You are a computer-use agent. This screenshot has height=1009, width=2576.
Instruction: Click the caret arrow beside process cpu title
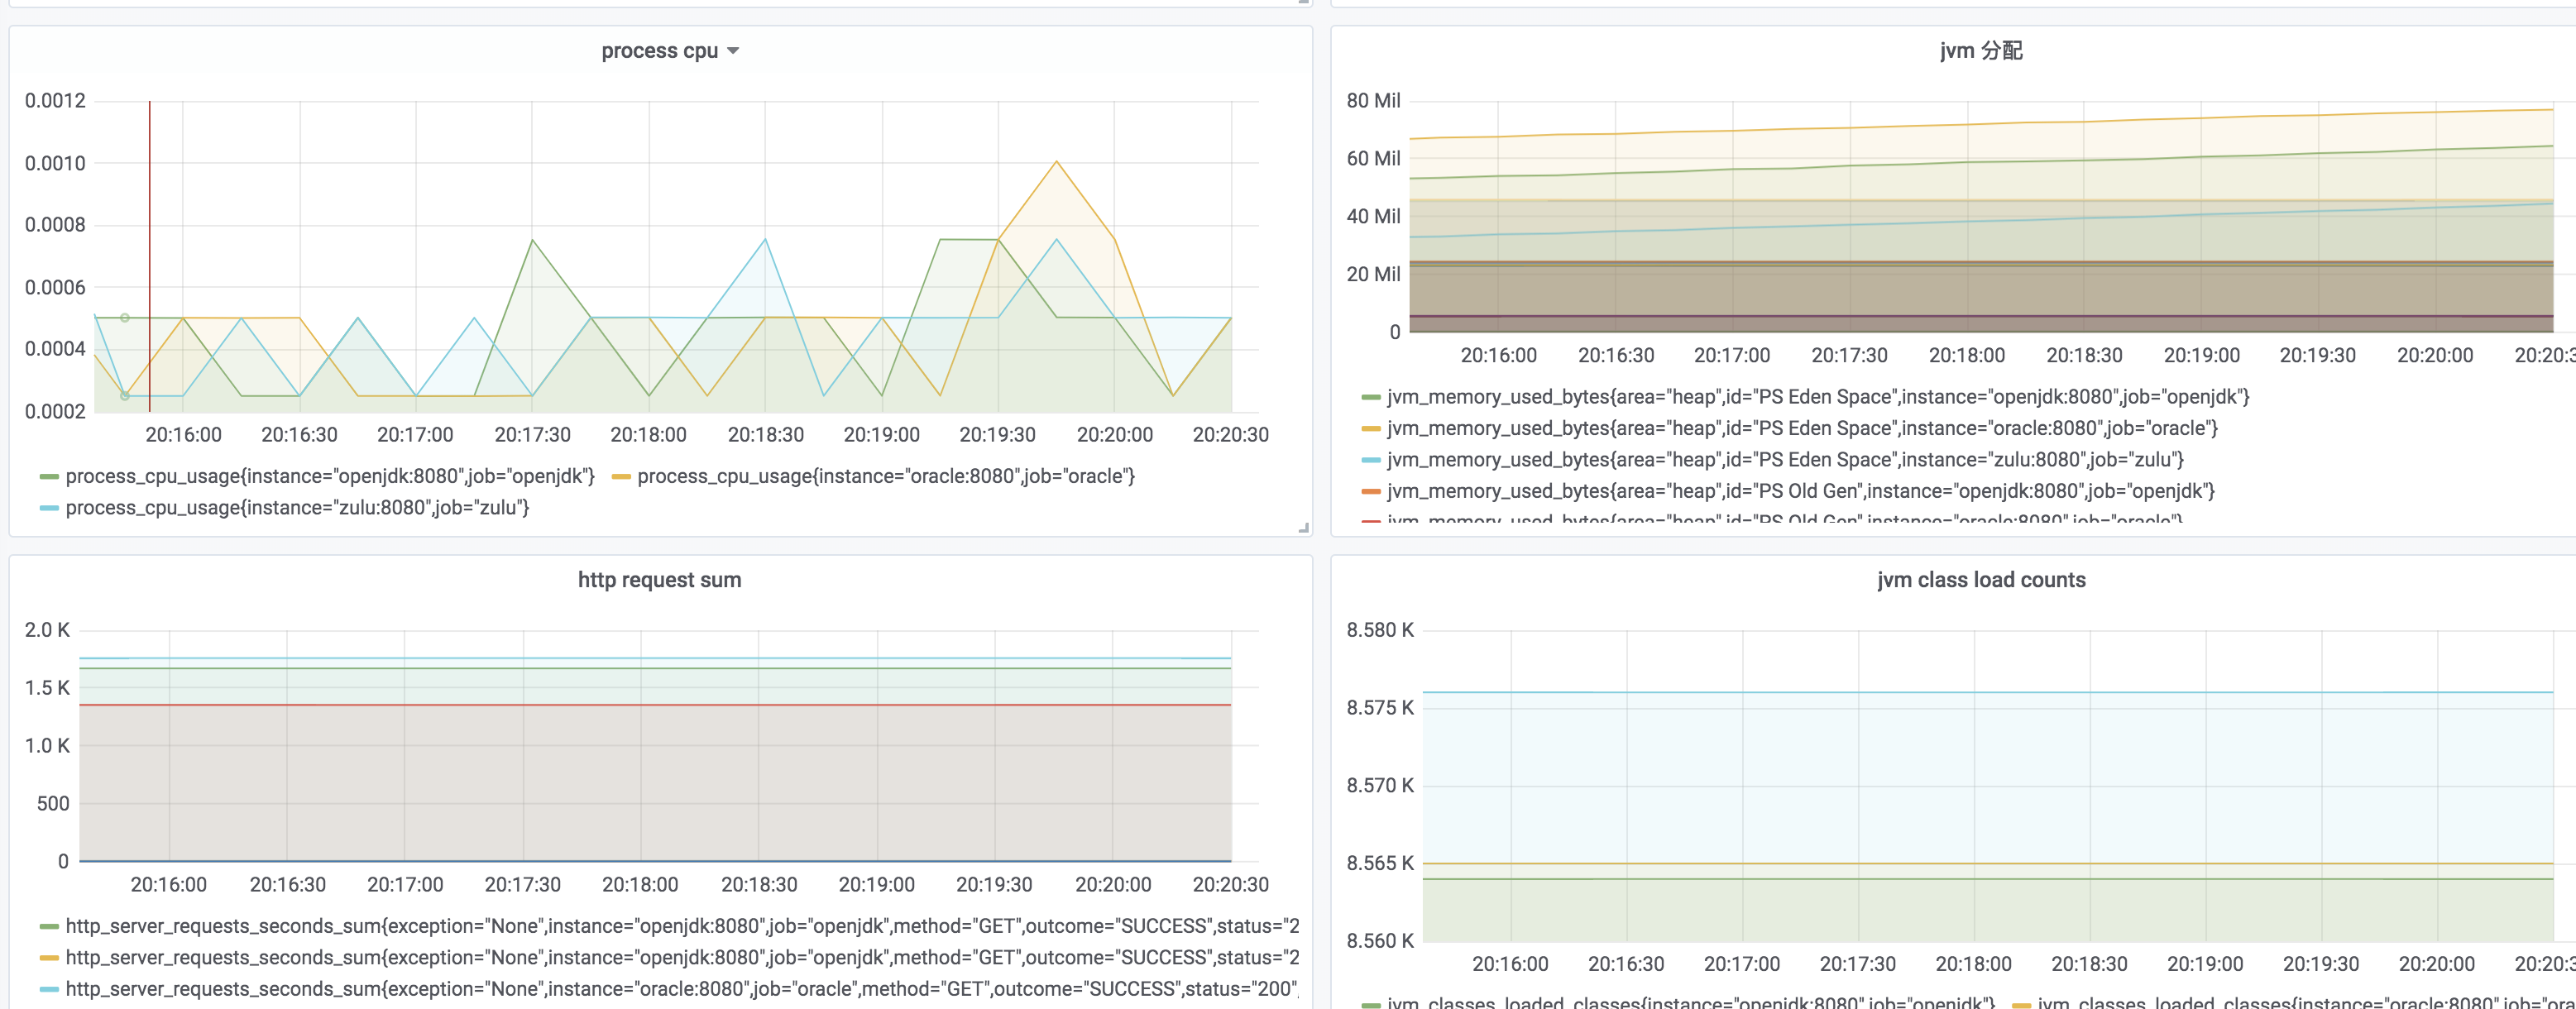(x=733, y=51)
